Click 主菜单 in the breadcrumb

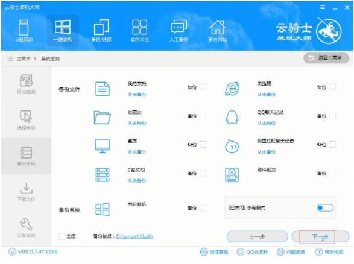[24, 59]
